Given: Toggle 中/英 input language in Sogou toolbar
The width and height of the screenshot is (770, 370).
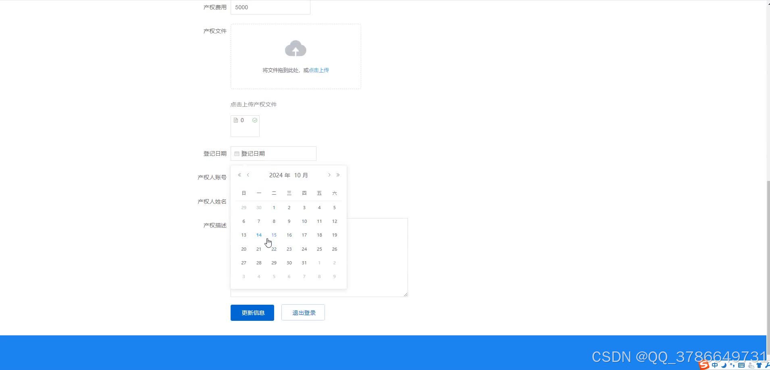Looking at the screenshot, I should click(715, 365).
